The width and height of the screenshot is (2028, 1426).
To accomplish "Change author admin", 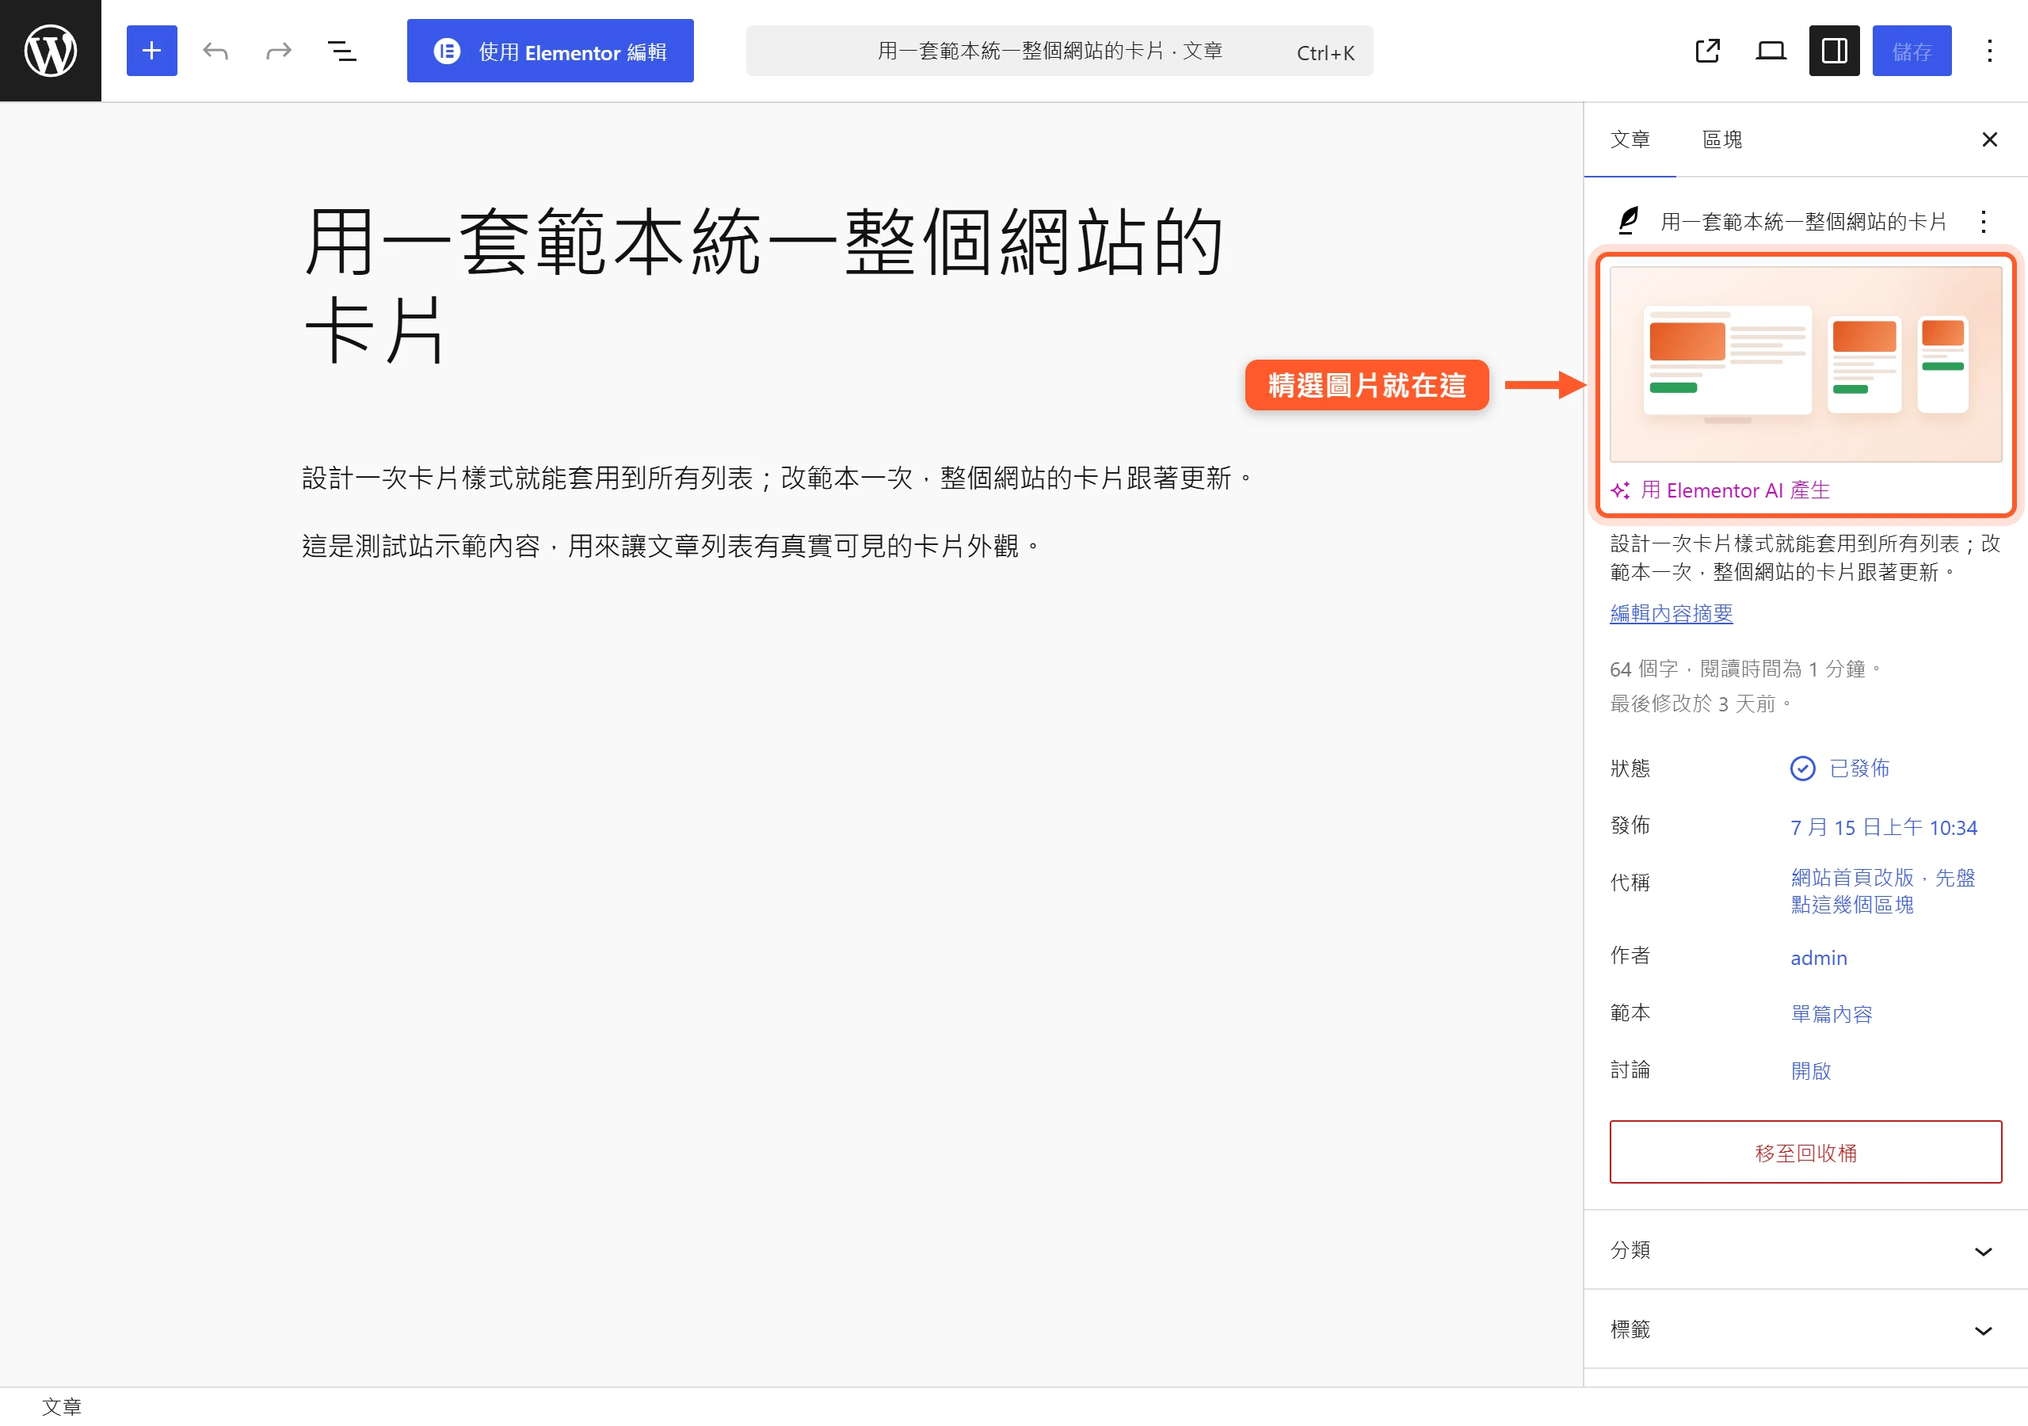I will [x=1819, y=958].
